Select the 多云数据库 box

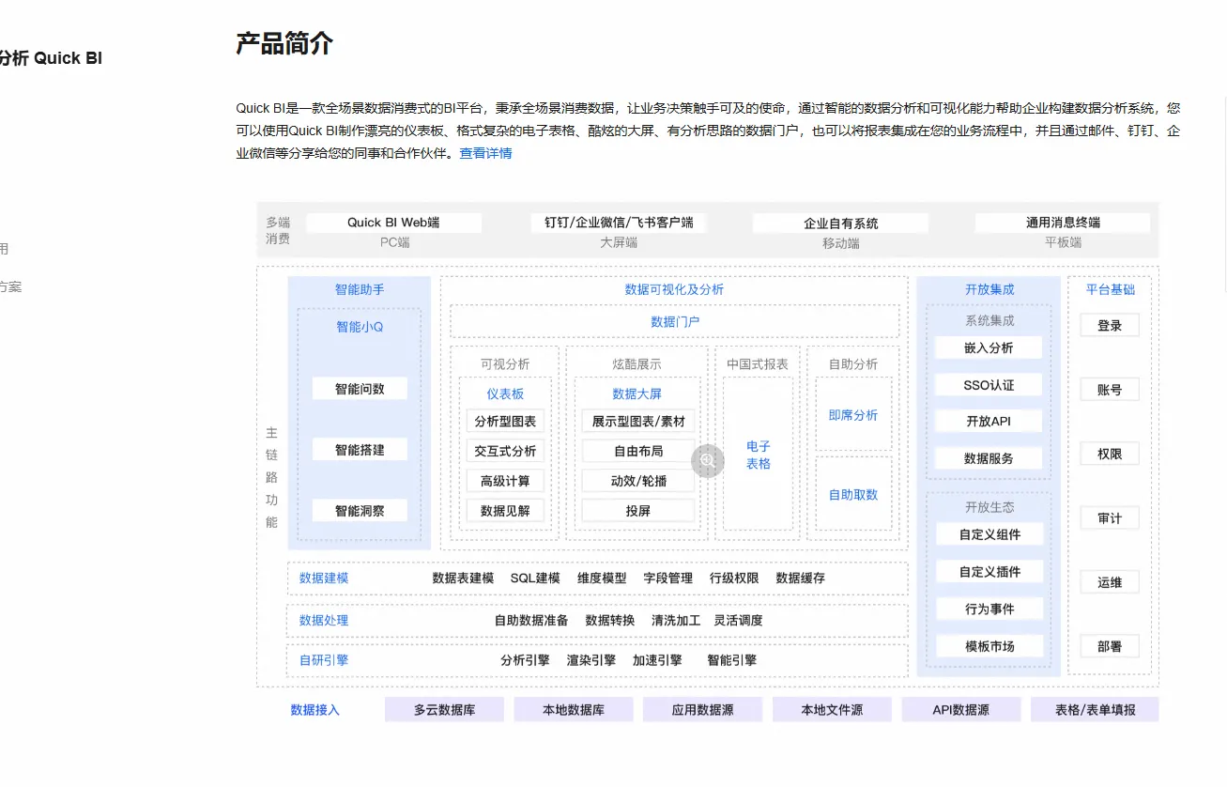click(445, 710)
